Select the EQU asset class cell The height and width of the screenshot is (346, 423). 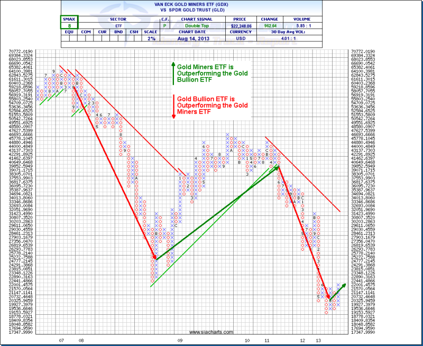tap(70, 31)
